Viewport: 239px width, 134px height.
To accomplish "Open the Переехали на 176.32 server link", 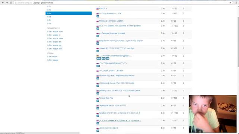I will pos(112,106).
